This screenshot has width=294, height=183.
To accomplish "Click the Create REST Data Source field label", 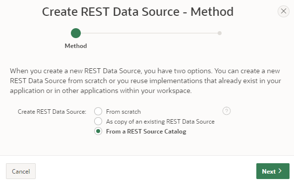I will point(52,112).
